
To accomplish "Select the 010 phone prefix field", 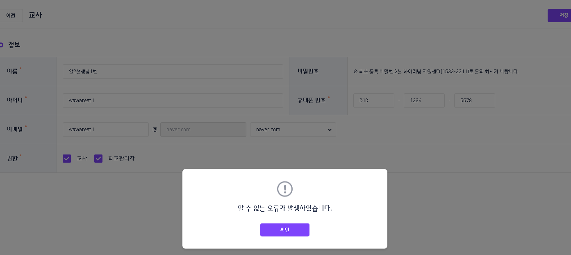I will click(x=373, y=101).
